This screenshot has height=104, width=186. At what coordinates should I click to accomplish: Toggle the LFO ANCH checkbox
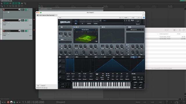106,76
